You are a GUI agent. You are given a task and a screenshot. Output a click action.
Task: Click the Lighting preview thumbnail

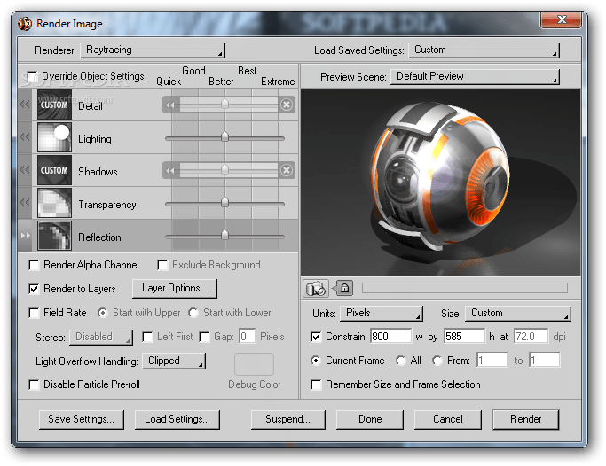point(54,137)
